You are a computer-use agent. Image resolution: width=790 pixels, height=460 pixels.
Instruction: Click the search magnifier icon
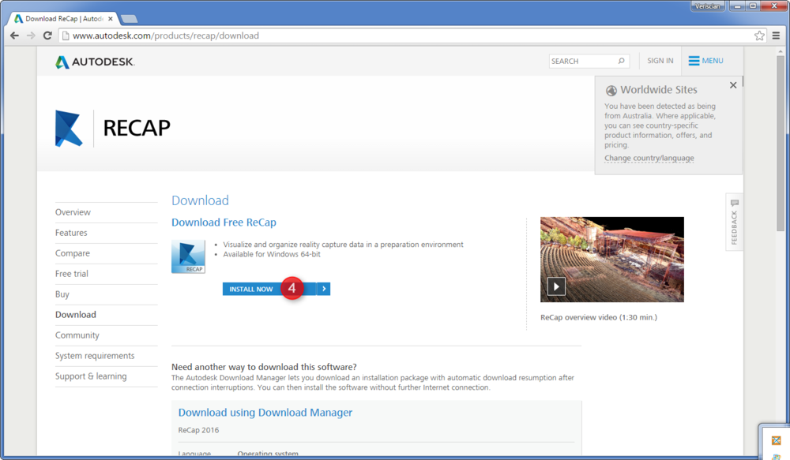(x=622, y=61)
